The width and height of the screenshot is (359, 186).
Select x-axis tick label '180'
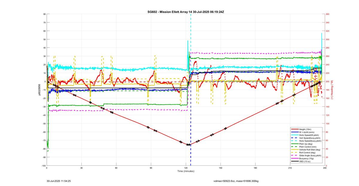pos(255,168)
